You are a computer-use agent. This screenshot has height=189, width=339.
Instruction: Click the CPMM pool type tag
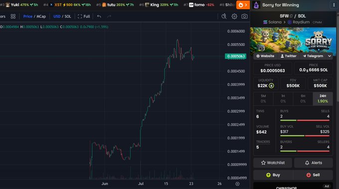tap(317, 22)
